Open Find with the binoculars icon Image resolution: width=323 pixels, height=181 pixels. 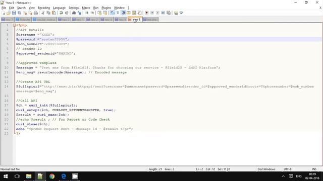point(74,13)
